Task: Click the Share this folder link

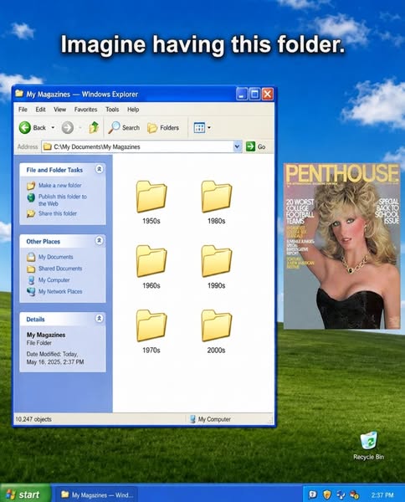Action: tap(58, 213)
